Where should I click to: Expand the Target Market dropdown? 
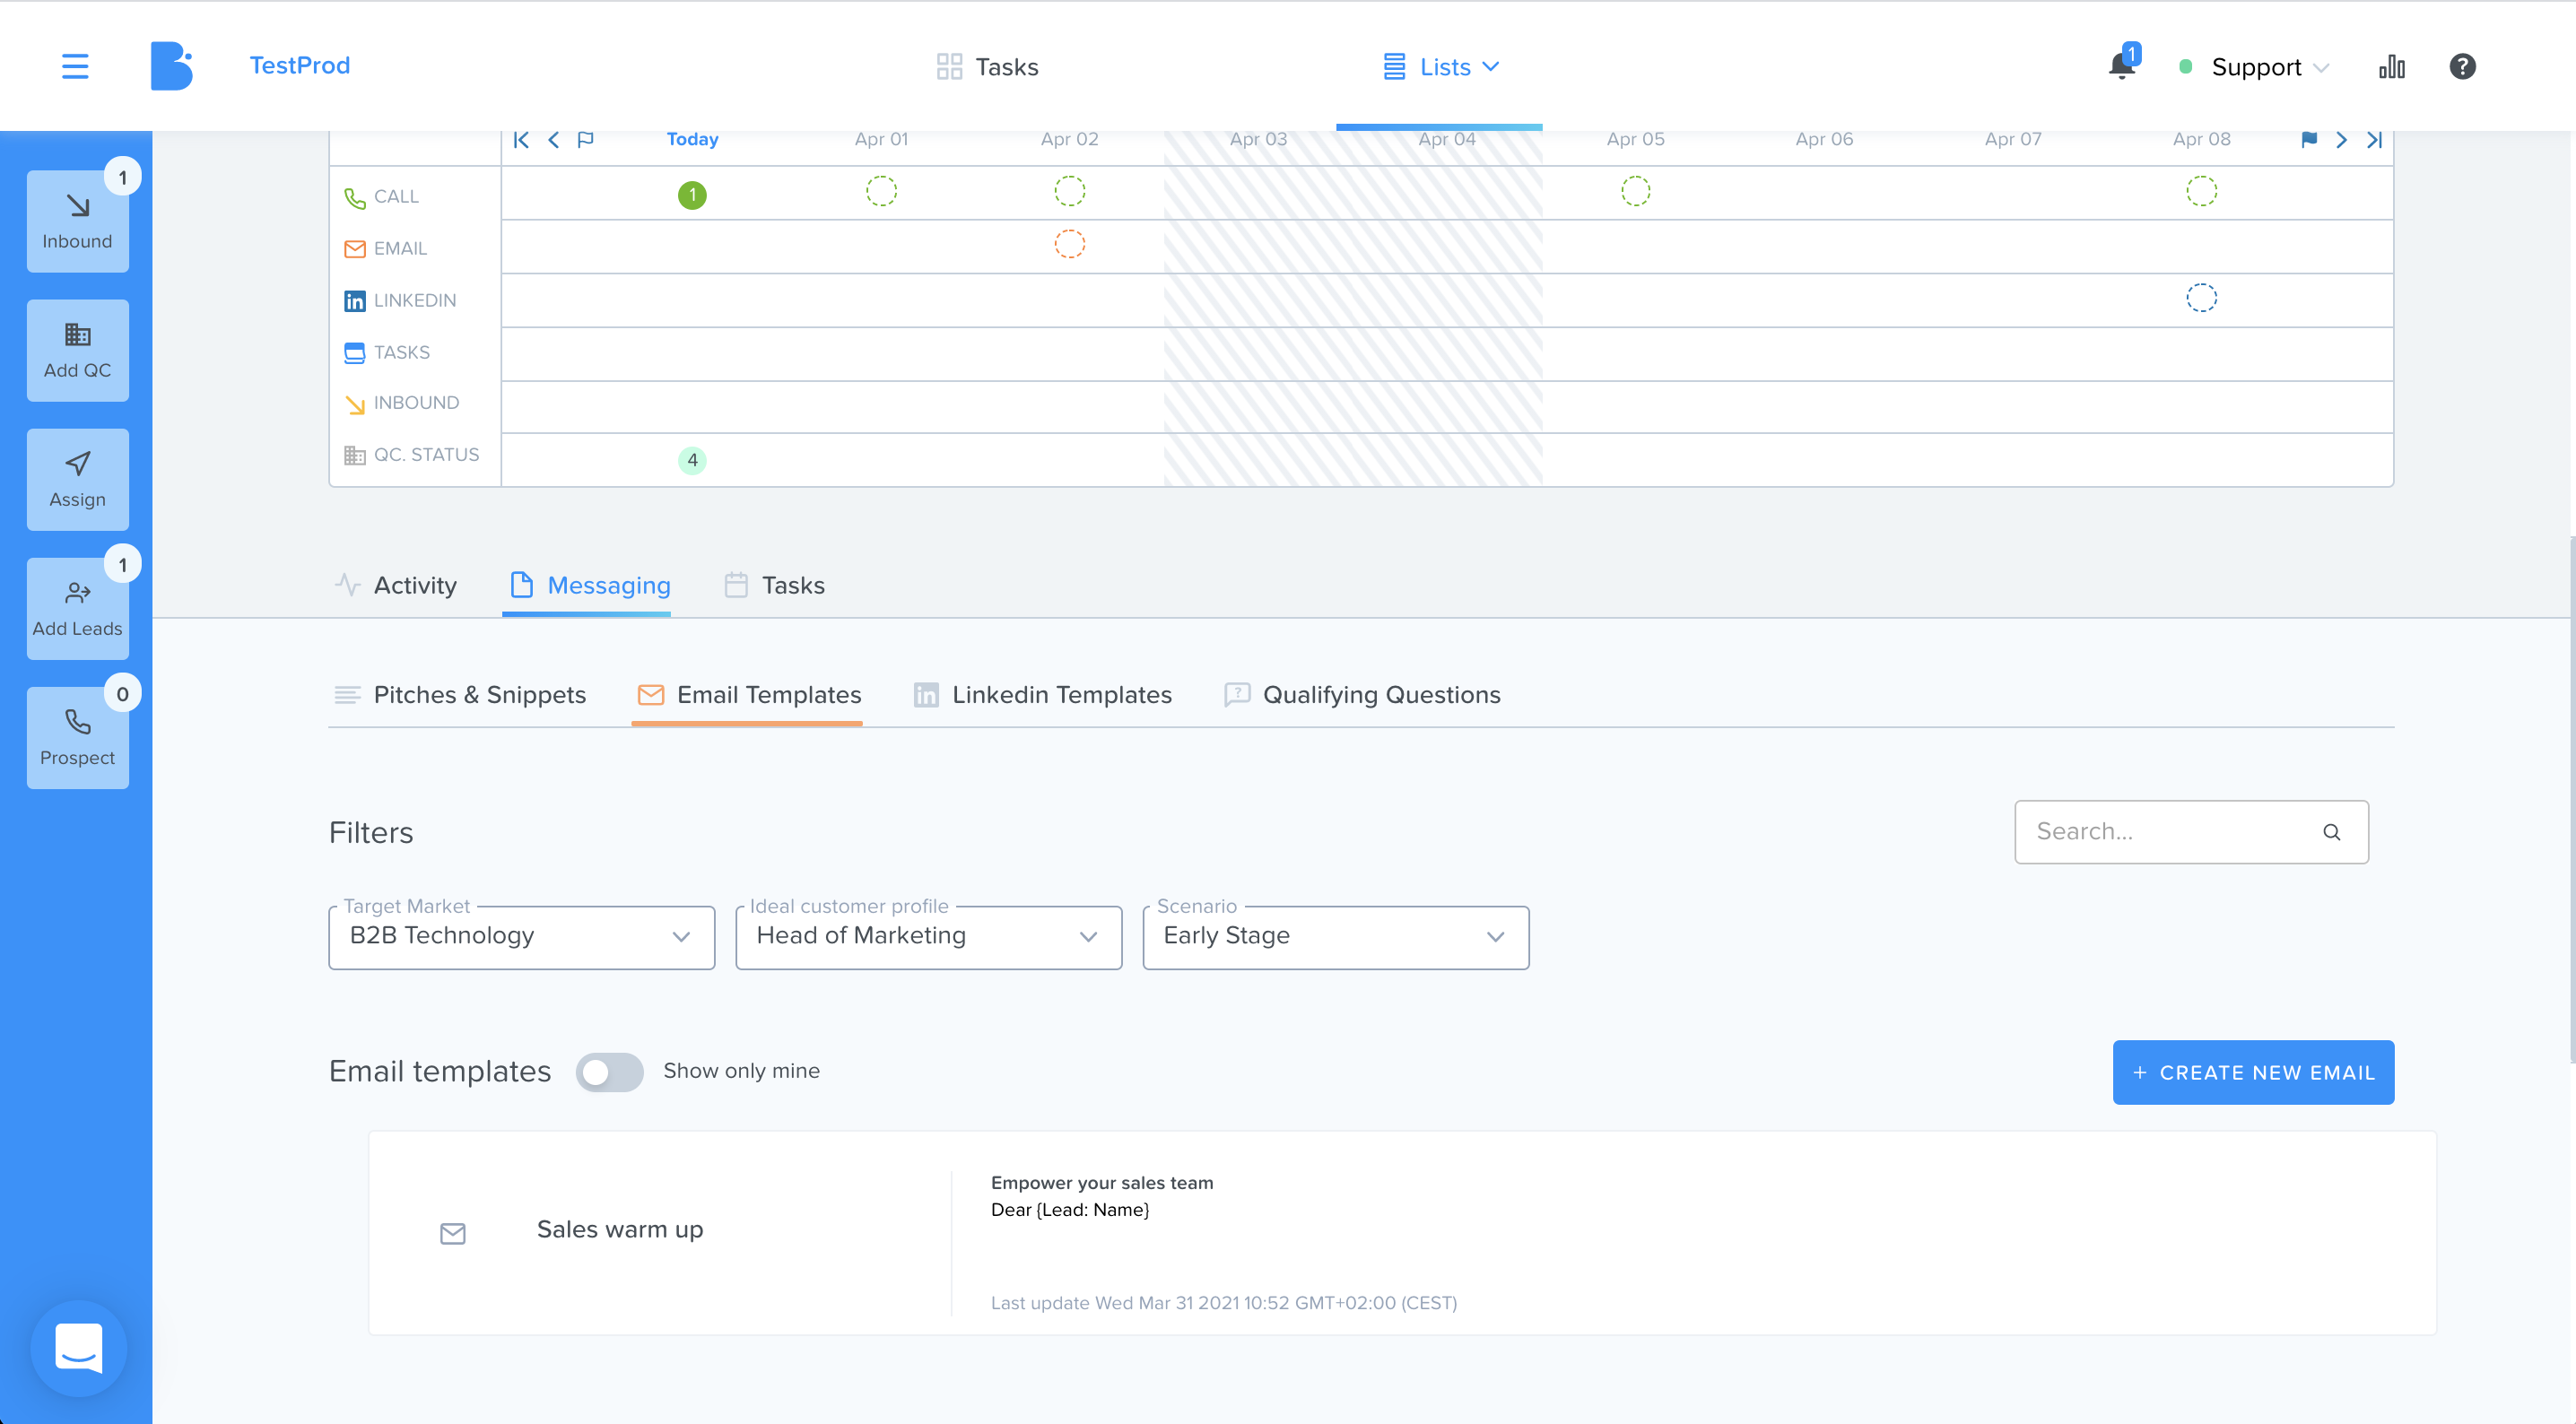click(x=521, y=937)
